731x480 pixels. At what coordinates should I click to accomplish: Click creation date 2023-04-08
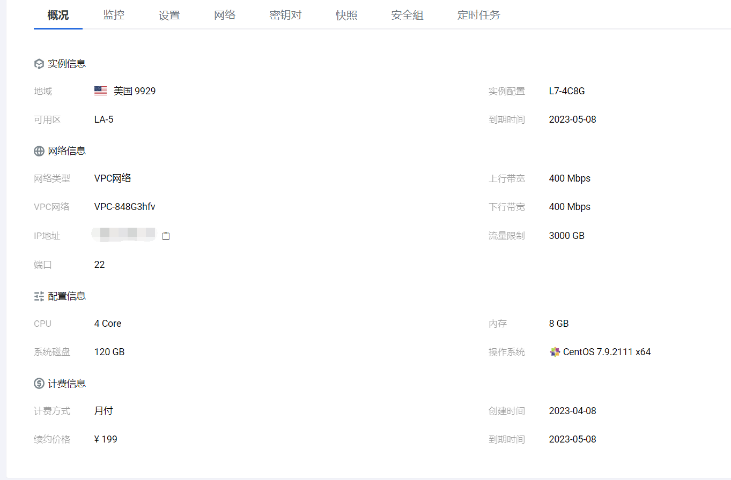click(x=572, y=411)
